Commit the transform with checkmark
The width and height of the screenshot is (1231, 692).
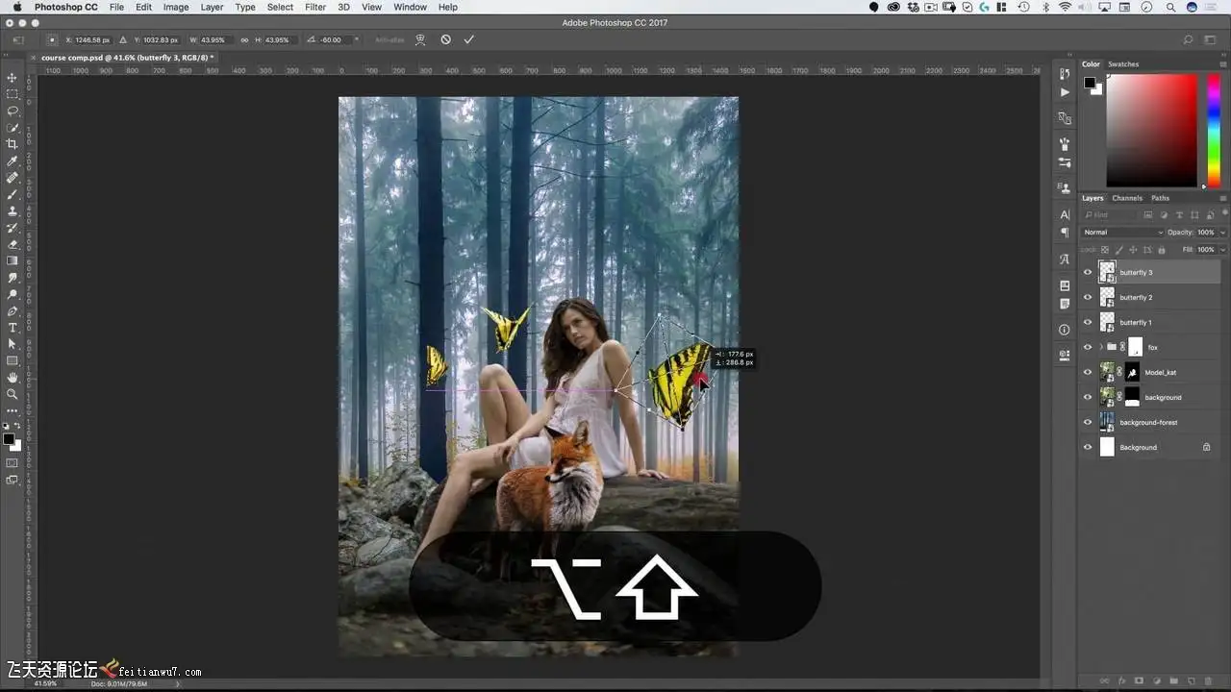point(469,39)
